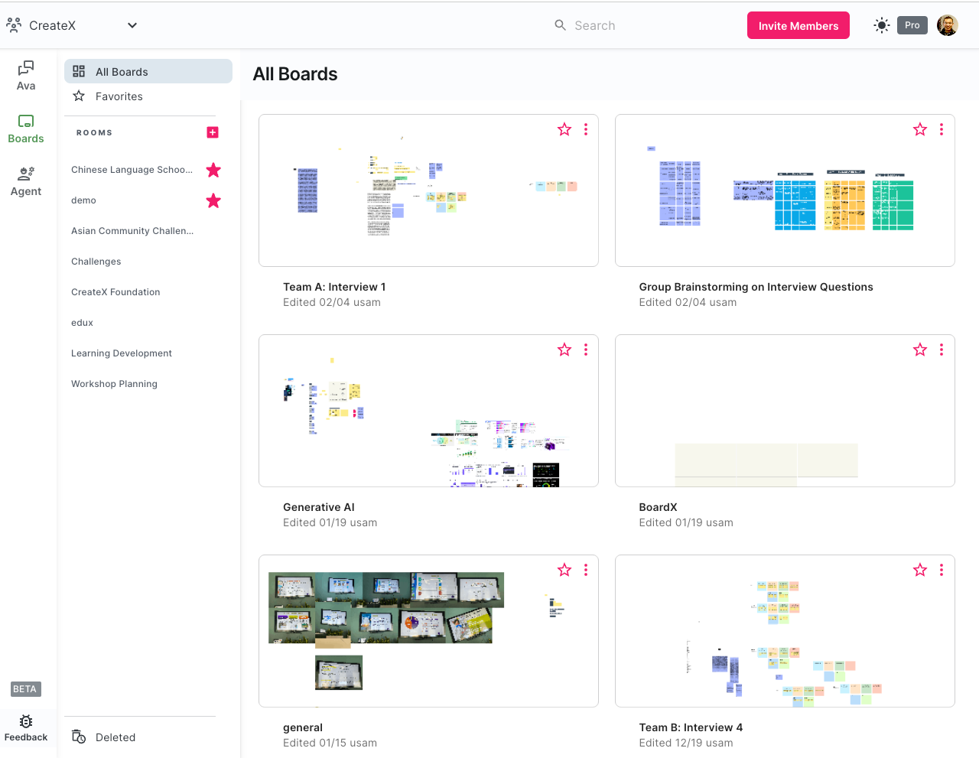Open the Deleted boards trash icon
979x758 pixels.
pyautogui.click(x=79, y=737)
